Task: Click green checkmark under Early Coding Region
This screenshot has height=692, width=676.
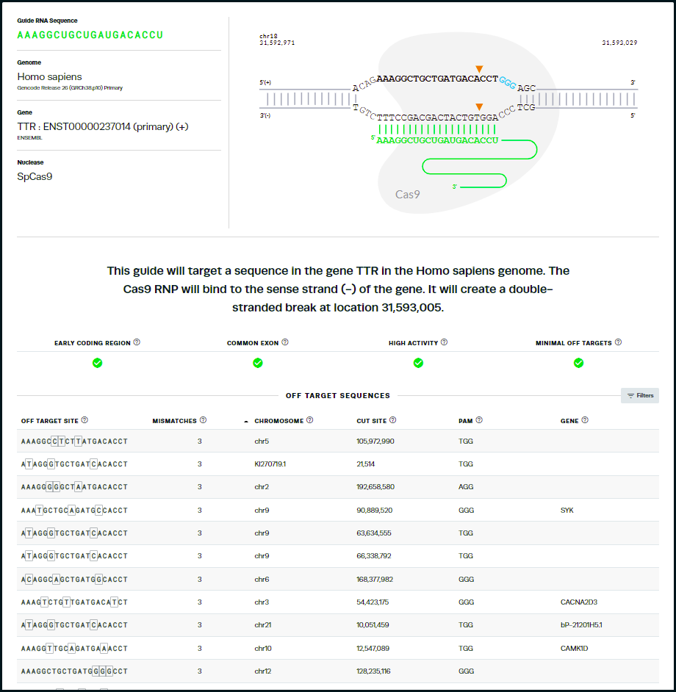Action: 97,363
